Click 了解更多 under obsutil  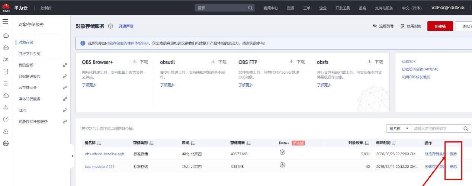[x=167, y=85]
